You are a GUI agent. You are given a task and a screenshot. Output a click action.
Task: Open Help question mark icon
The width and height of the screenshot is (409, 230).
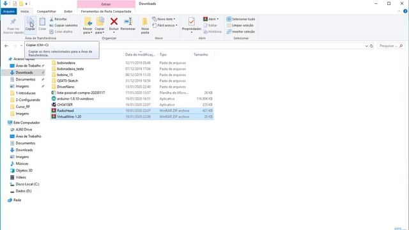(x=405, y=11)
